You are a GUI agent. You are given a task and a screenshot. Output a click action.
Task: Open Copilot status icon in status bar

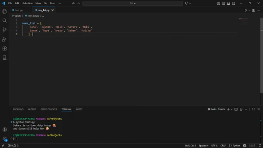click(x=245, y=145)
